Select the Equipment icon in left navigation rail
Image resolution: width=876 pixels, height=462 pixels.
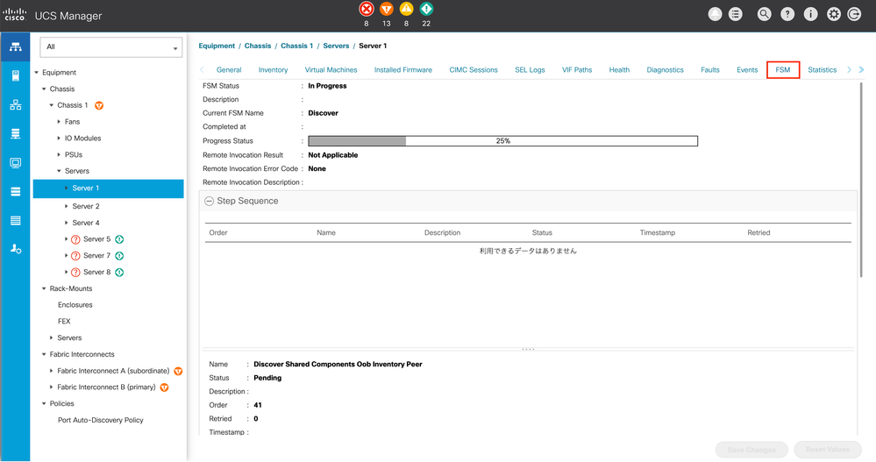[15, 47]
